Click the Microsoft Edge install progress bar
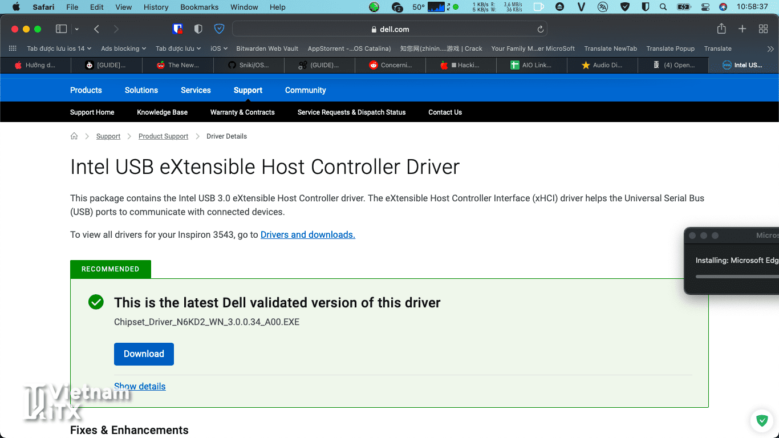This screenshot has width=779, height=438. (x=737, y=277)
